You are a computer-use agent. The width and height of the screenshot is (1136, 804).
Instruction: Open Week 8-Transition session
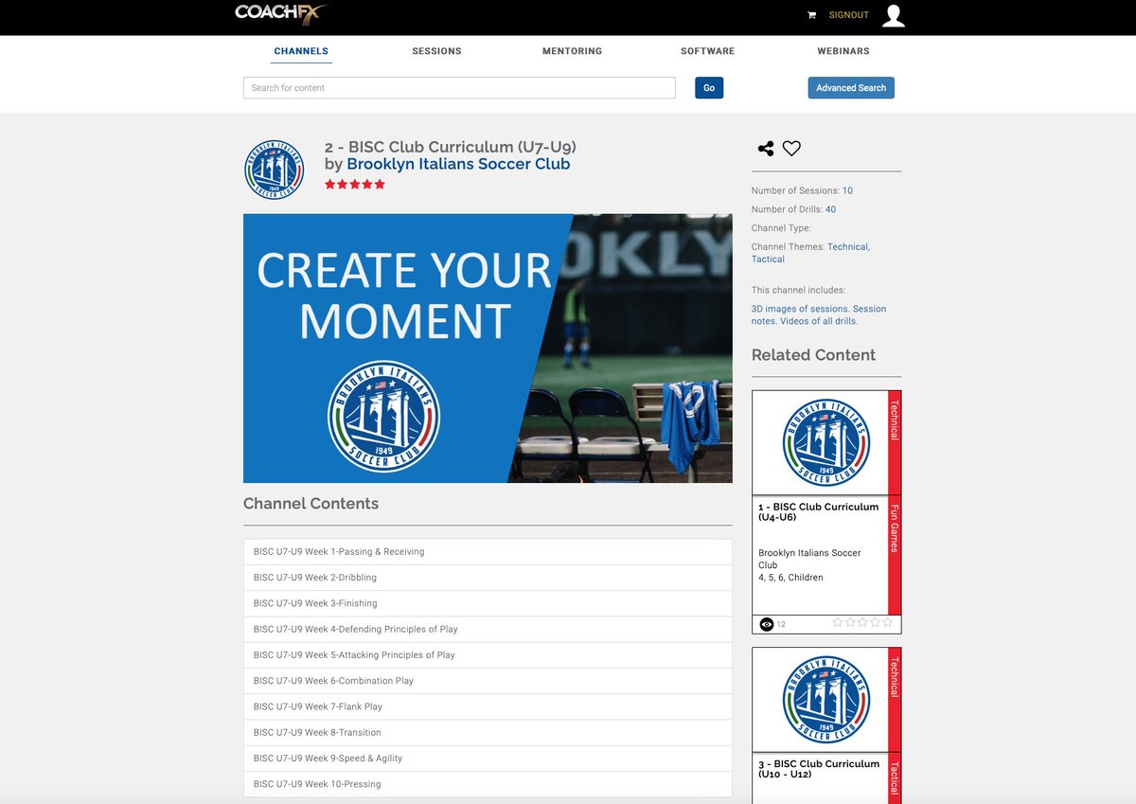pos(488,732)
